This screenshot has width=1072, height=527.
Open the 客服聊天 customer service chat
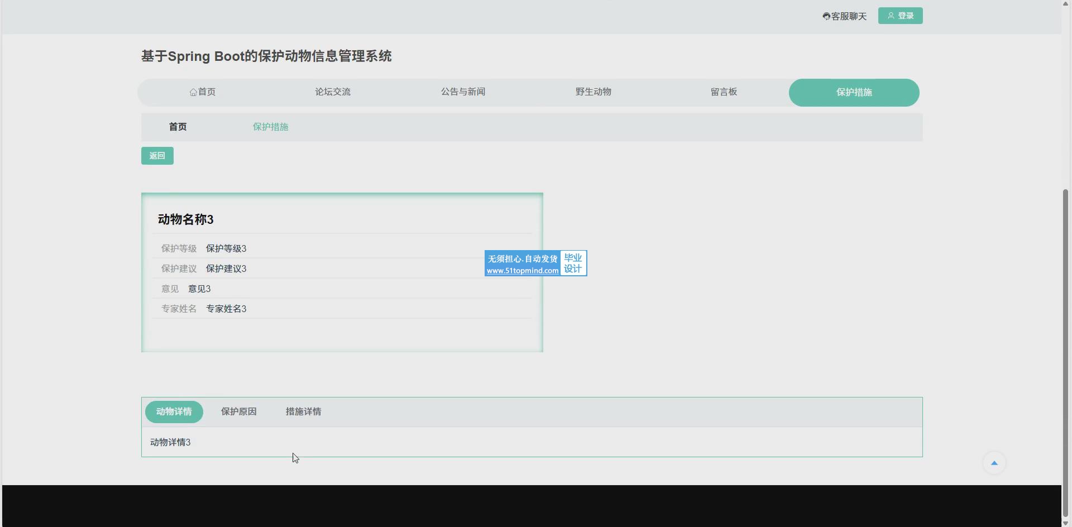coord(844,16)
